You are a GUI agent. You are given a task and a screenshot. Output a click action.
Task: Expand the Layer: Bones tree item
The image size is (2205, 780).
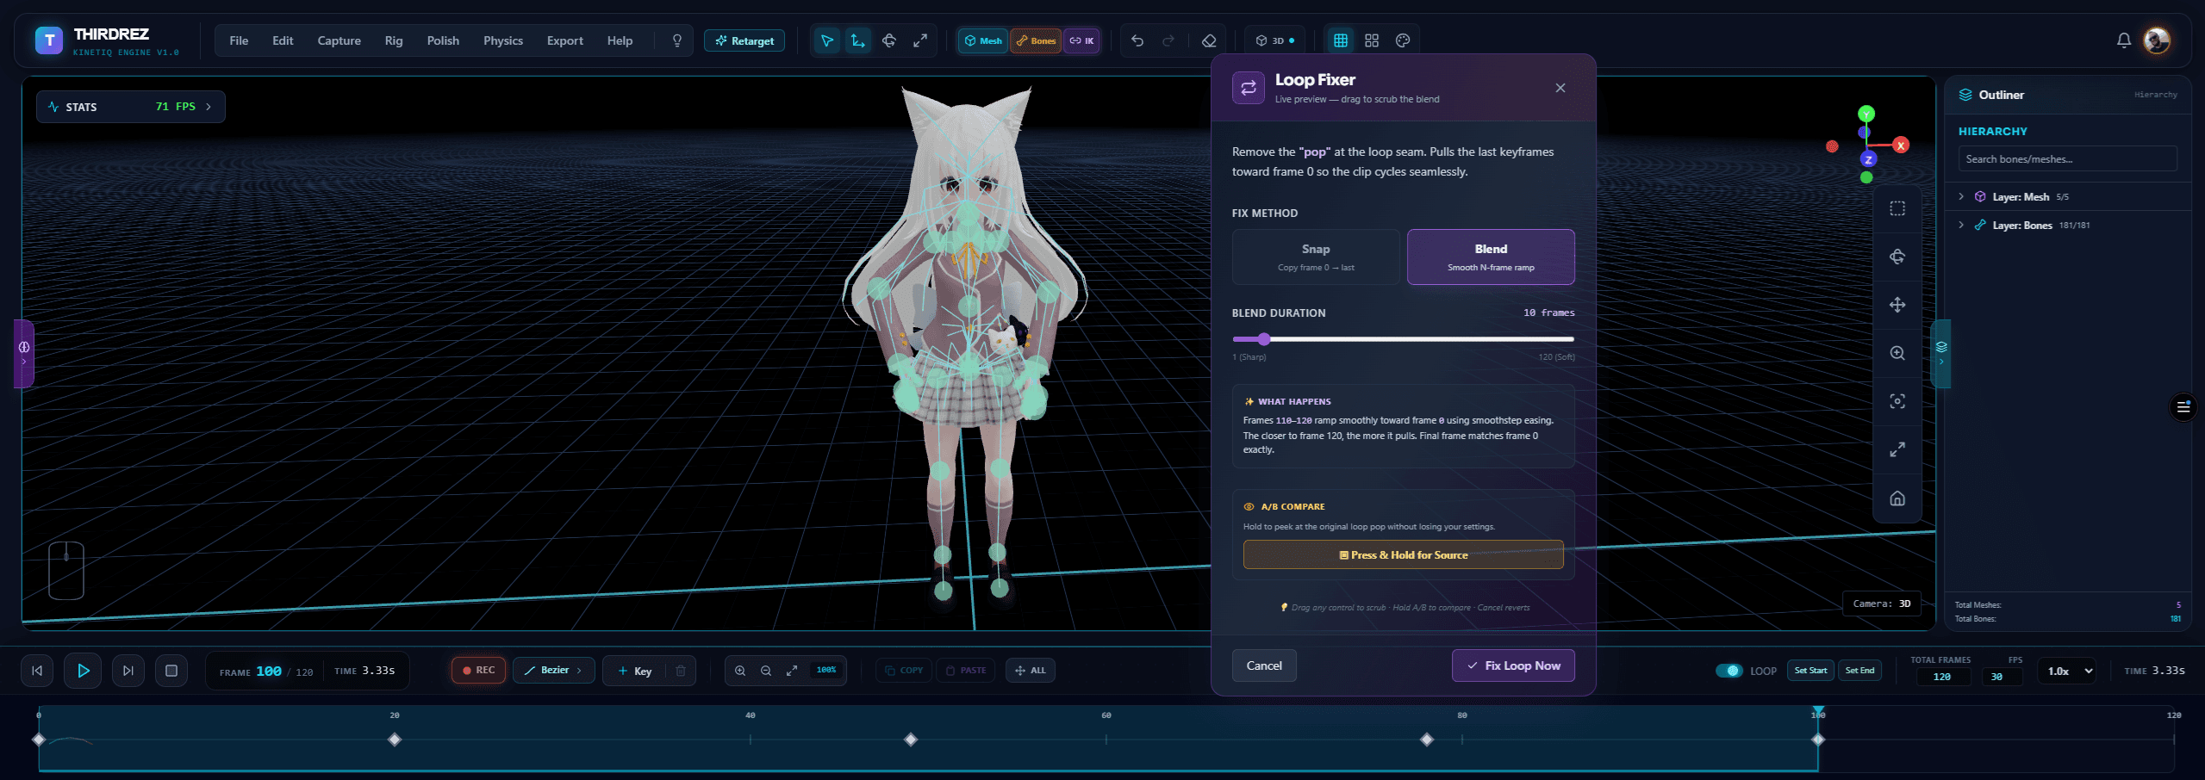click(1962, 226)
